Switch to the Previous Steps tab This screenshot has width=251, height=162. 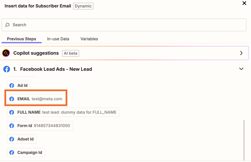point(22,39)
